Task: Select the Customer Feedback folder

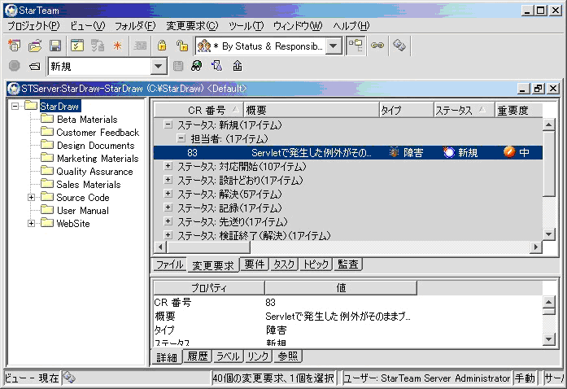Action: coord(98,133)
